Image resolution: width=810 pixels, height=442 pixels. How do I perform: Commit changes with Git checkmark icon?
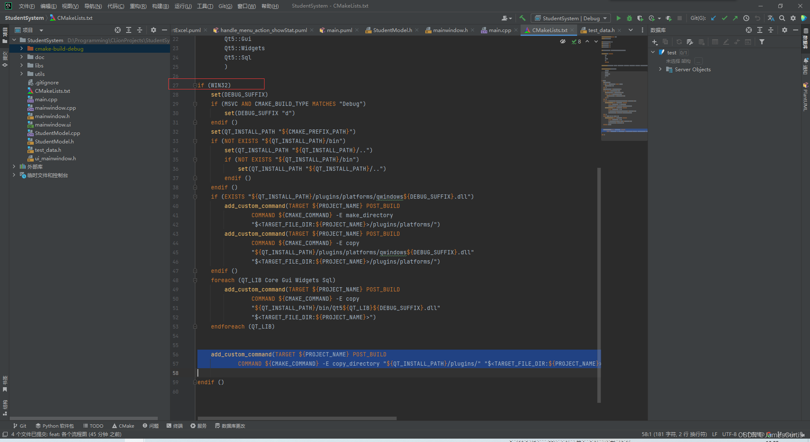[x=724, y=18]
